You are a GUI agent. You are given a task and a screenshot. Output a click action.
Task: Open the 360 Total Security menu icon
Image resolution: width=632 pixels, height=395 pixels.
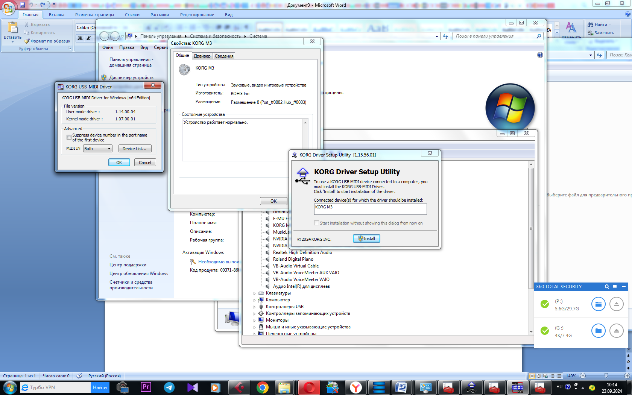tap(615, 287)
